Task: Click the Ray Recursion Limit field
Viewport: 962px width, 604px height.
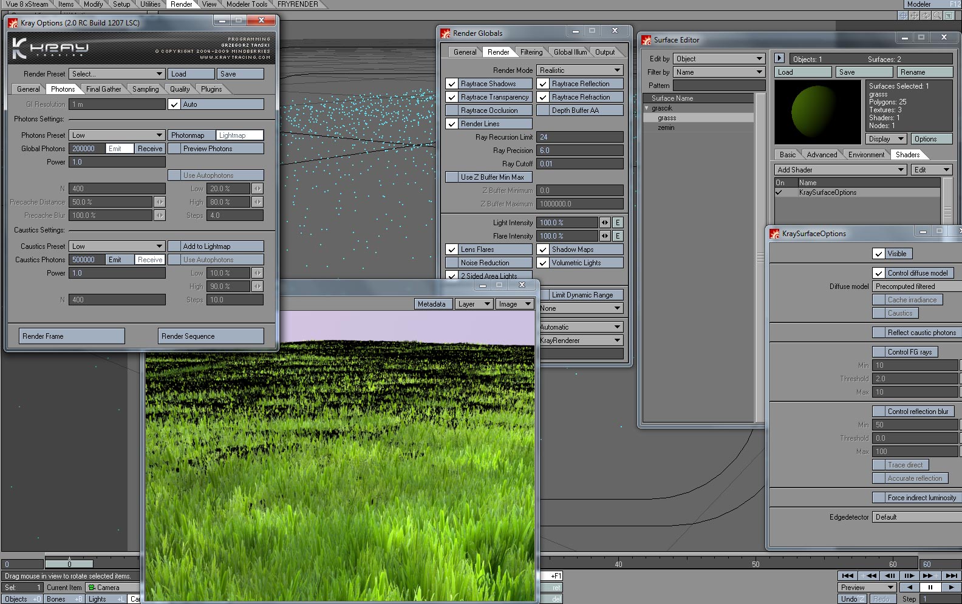Action: point(580,137)
